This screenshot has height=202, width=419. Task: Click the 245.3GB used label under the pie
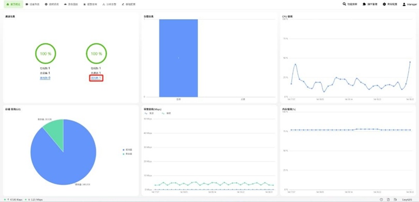pyautogui.click(x=82, y=184)
